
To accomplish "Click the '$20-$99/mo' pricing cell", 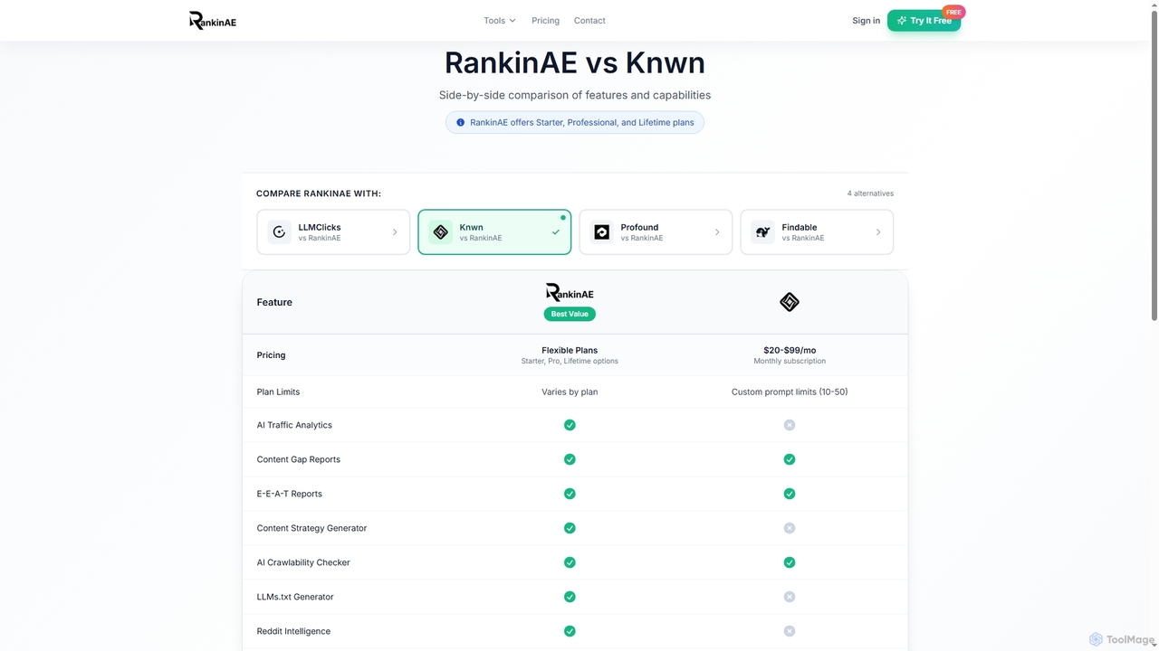I will 790,355.
